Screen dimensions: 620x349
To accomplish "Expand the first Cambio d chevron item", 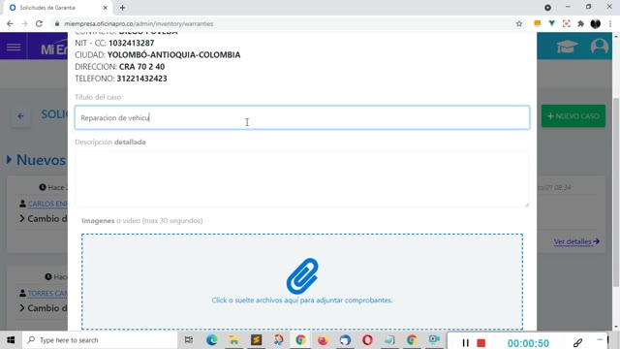I will click(22, 218).
